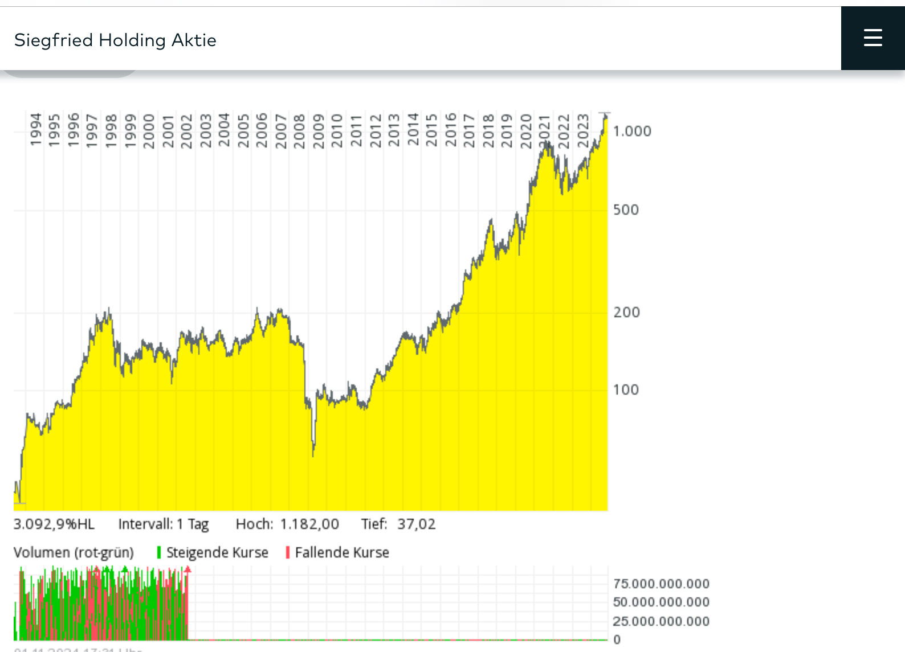This screenshot has height=652, width=905.
Task: Click the 1994 year label on chart
Action: point(36,130)
